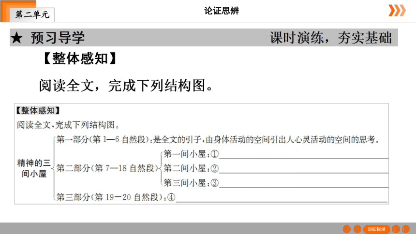Image resolution: width=416 pixels, height=234 pixels.
Task: Click the 第三部分(第19—20自然段) label
Action: click(x=111, y=197)
